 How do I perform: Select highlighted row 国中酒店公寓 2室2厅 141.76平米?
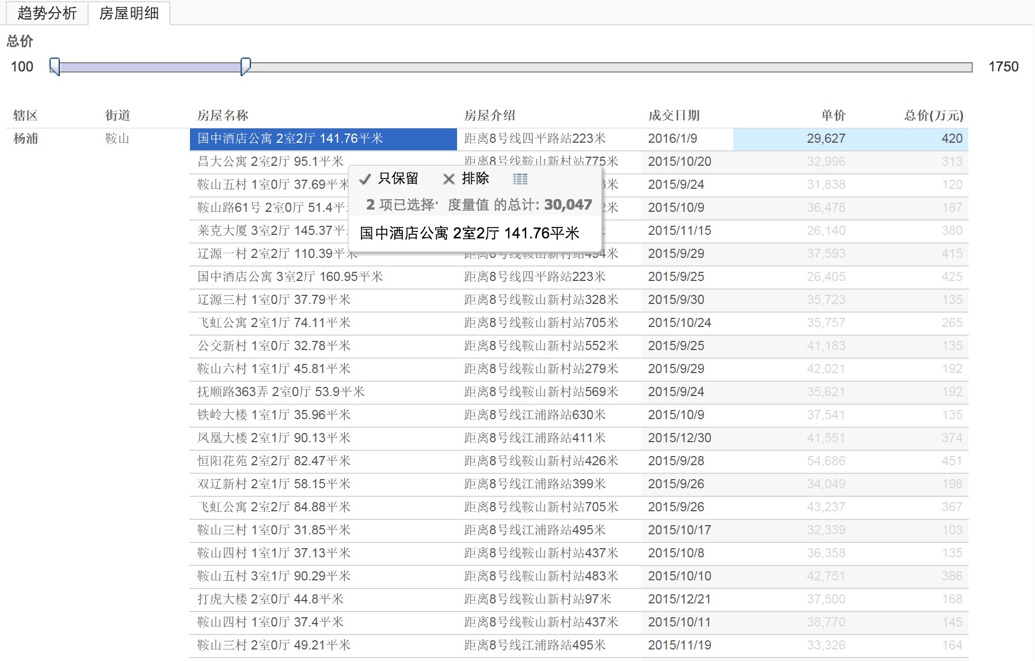[323, 139]
